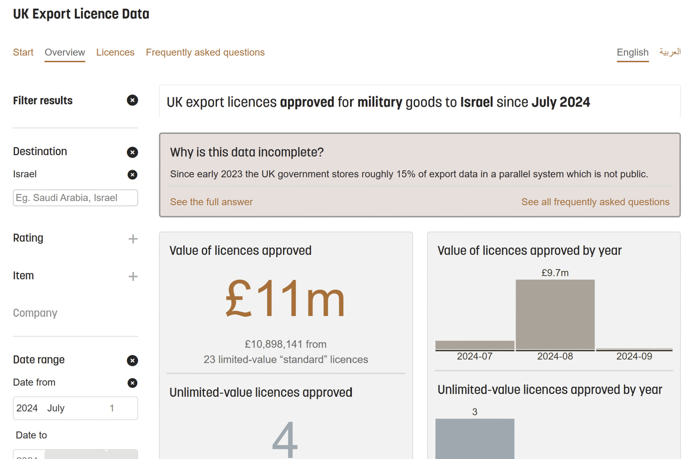Click the UK Export Licence Data title
The width and height of the screenshot is (699, 459).
tap(81, 14)
